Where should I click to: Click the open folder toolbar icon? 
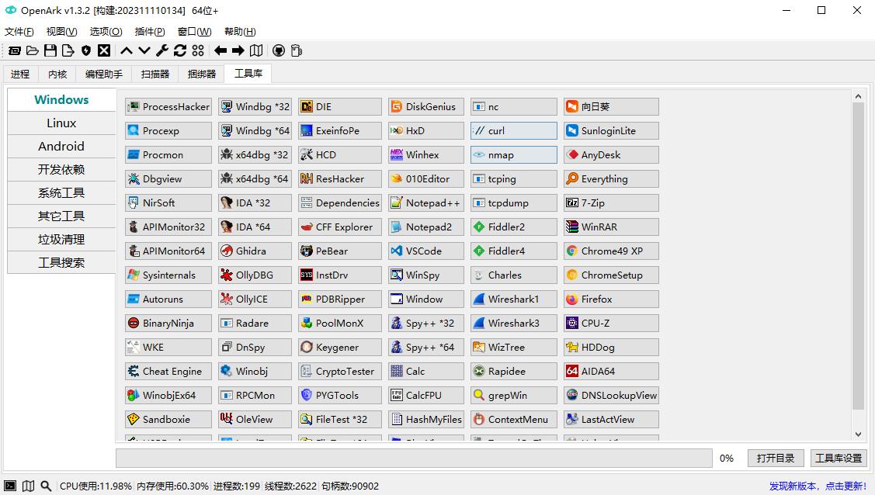[x=33, y=50]
